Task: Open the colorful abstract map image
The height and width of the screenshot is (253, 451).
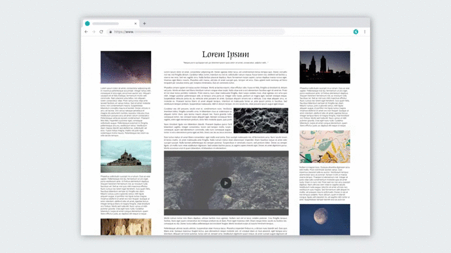Action: tap(325, 147)
